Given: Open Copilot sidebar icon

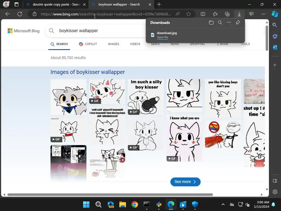Looking at the screenshot, I should pyautogui.click(x=275, y=14).
